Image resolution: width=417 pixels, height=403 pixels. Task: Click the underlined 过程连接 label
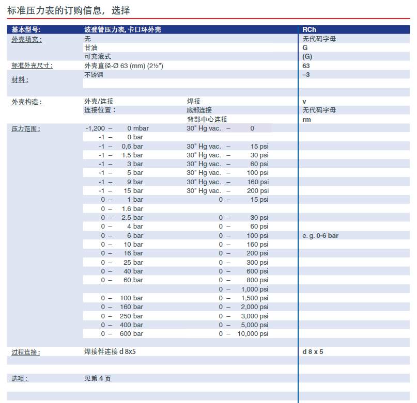tap(26, 352)
